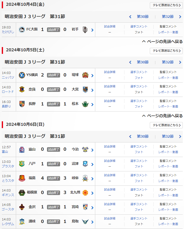Click the 金沢 club emblem

[x=22, y=207]
